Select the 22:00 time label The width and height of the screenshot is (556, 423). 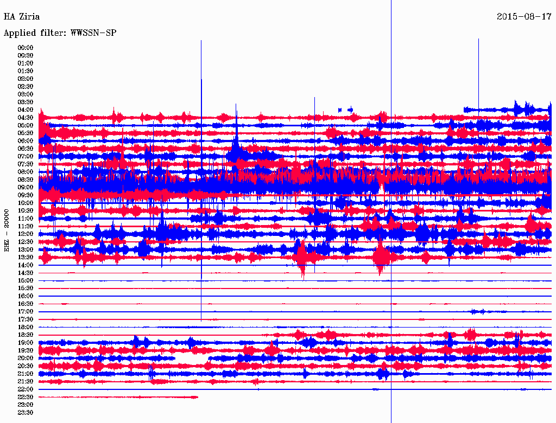click(26, 389)
